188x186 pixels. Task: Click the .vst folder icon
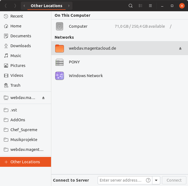[6, 110]
